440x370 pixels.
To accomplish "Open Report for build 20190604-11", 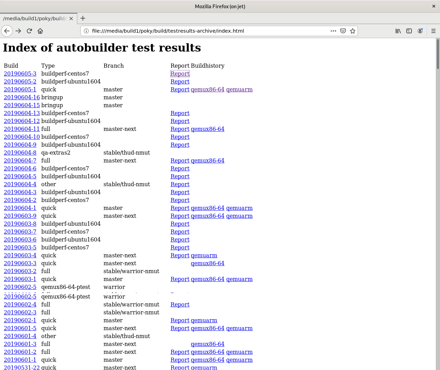I will coord(180,129).
